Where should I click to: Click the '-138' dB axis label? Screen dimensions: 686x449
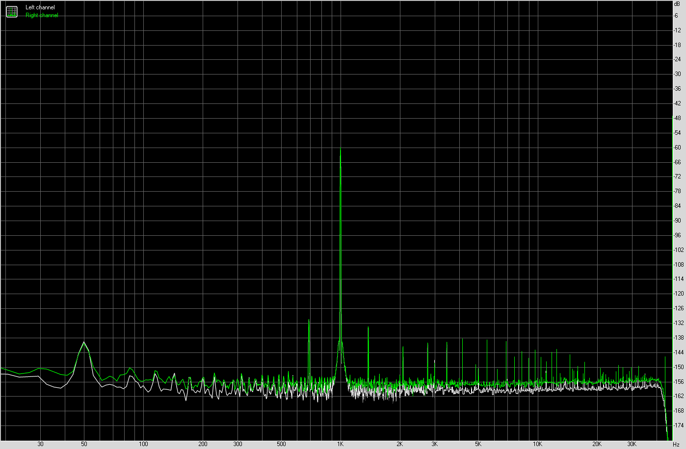click(x=679, y=338)
